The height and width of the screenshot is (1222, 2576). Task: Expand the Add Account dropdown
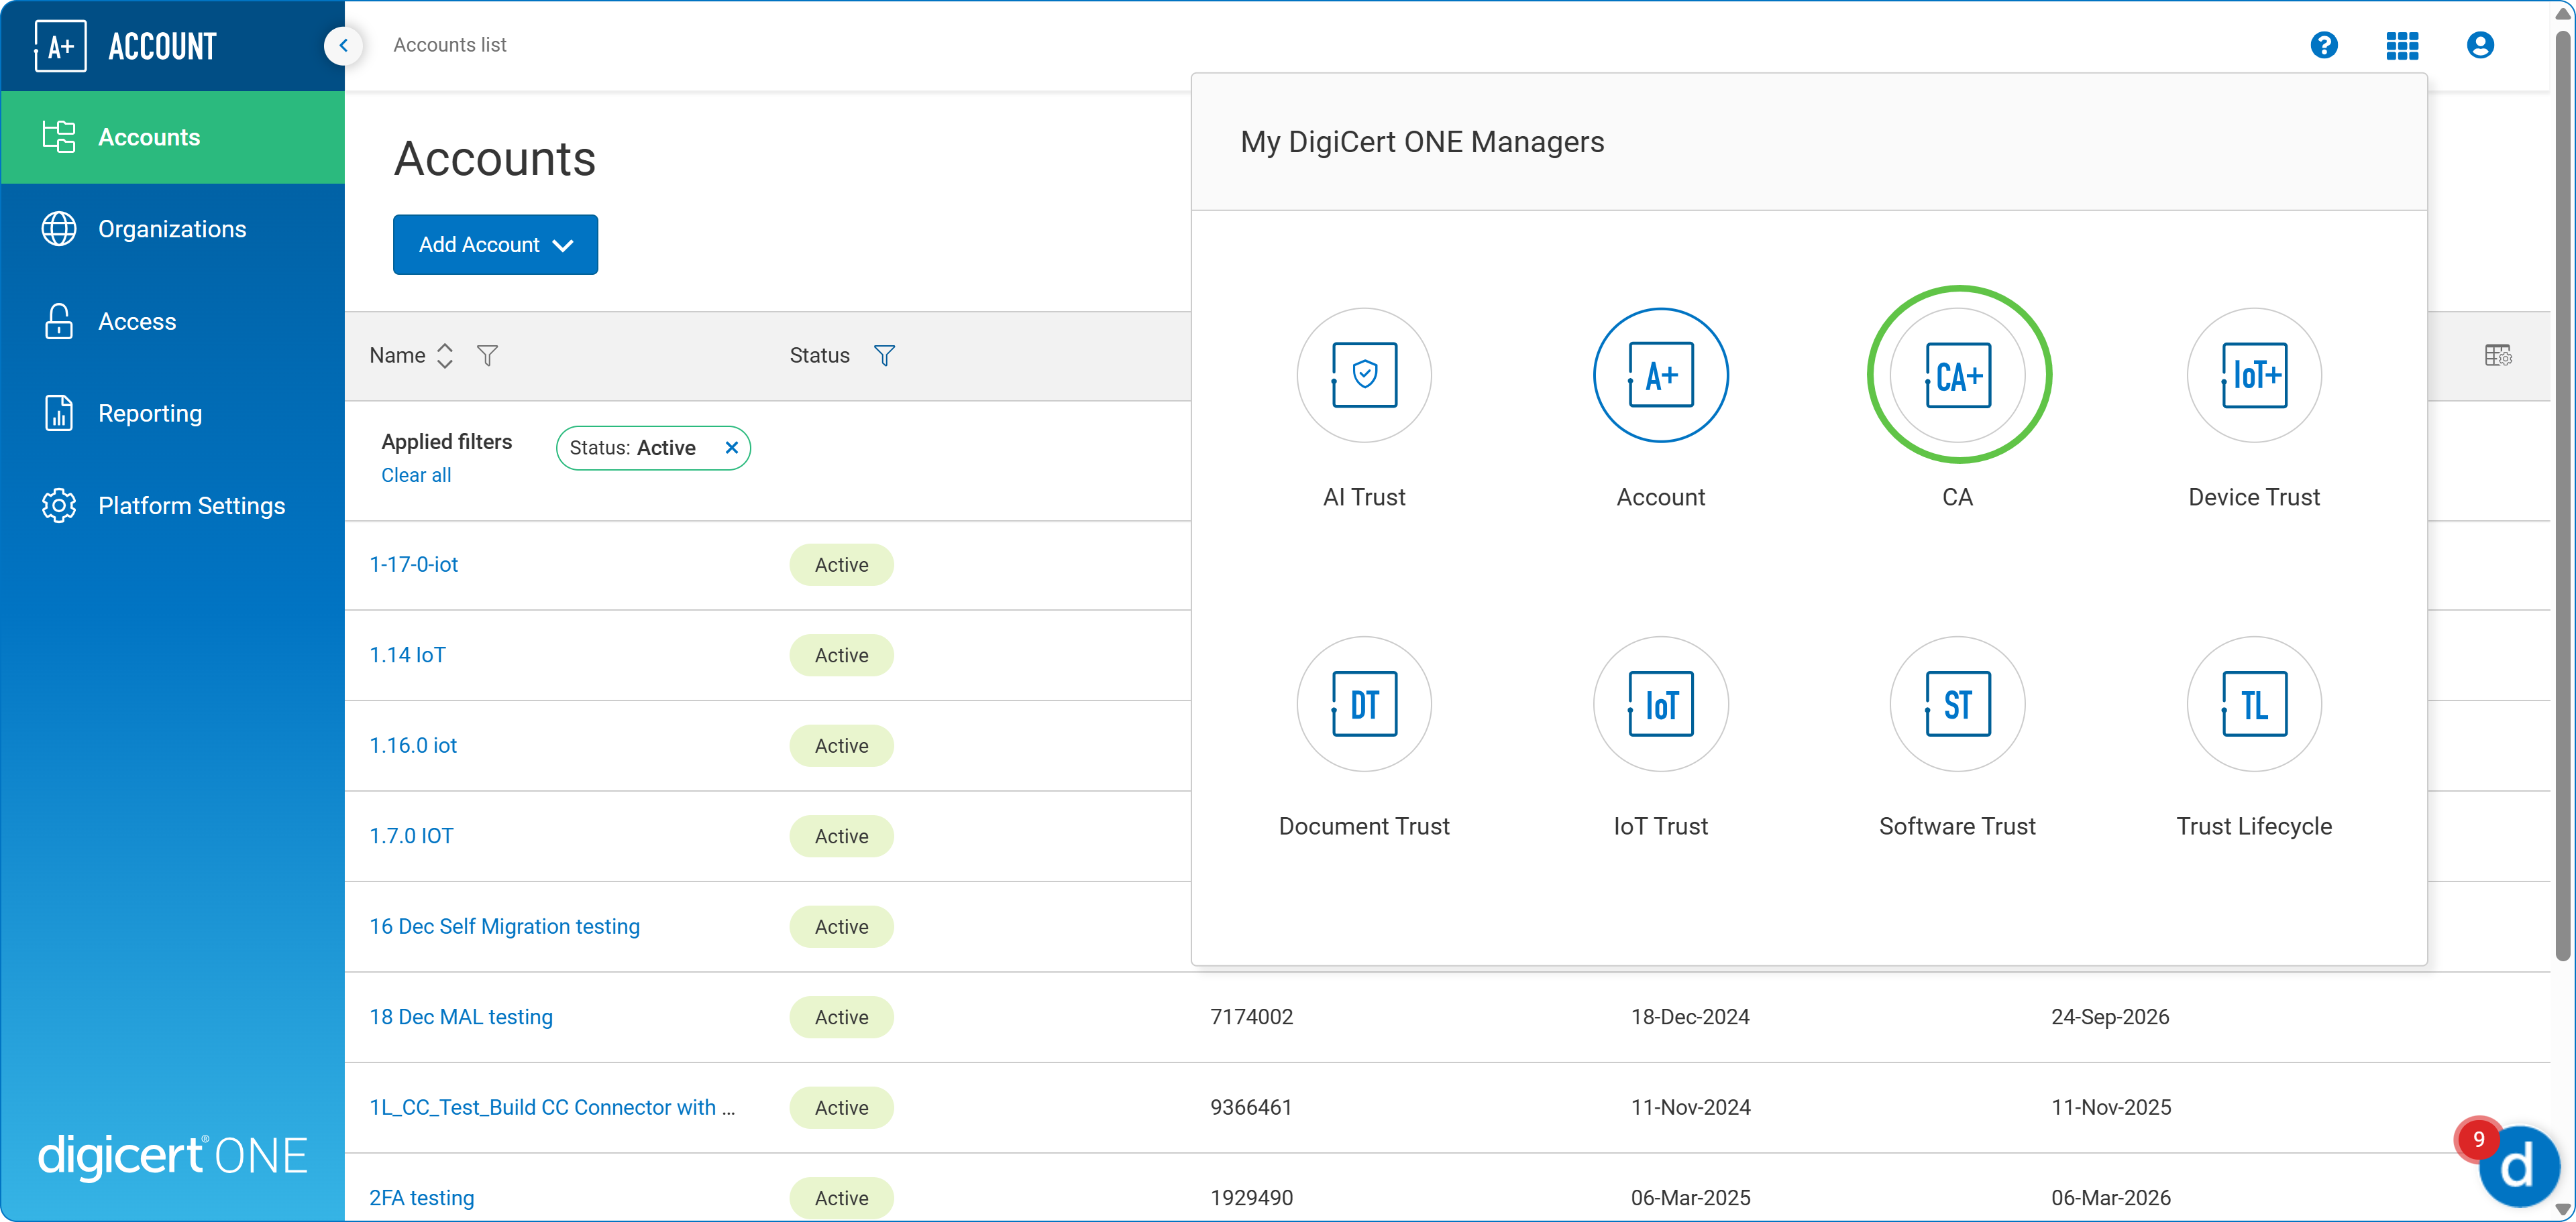pos(495,245)
